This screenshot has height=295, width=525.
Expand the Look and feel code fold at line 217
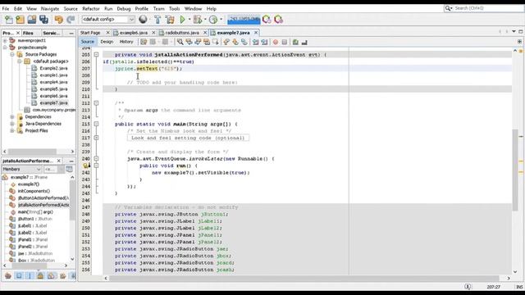pos(96,138)
